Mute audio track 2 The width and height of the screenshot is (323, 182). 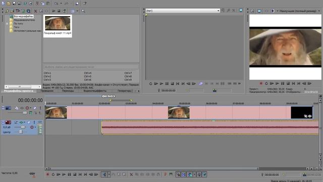29,122
